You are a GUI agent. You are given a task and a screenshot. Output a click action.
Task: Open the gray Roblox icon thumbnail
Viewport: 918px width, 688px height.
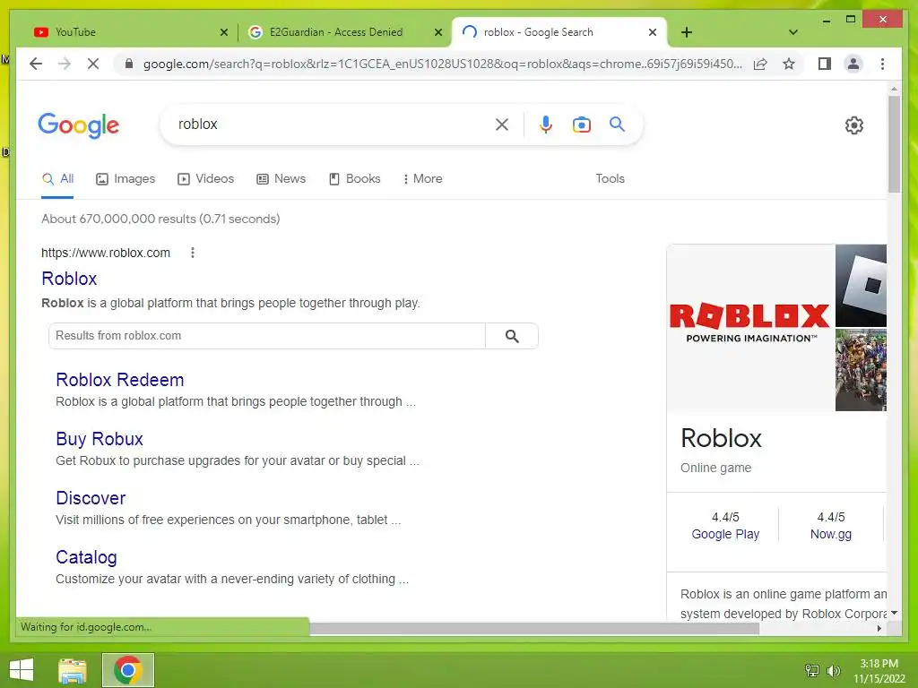click(x=861, y=286)
